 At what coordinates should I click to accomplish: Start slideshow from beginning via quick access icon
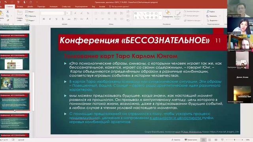[x=18, y=2]
